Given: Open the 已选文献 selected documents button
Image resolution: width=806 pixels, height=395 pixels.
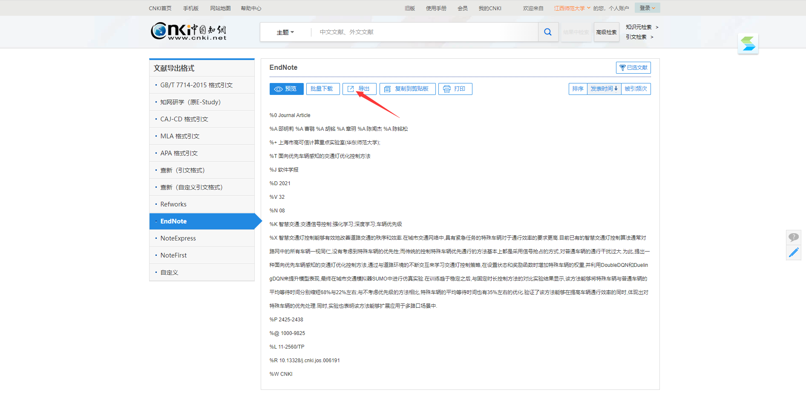Looking at the screenshot, I should pyautogui.click(x=633, y=68).
